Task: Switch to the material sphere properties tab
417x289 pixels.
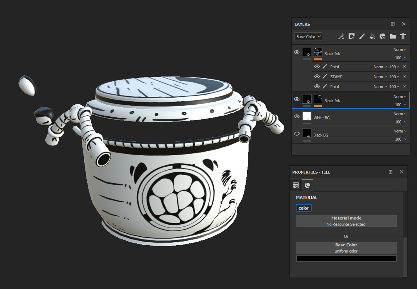Action: click(x=307, y=185)
